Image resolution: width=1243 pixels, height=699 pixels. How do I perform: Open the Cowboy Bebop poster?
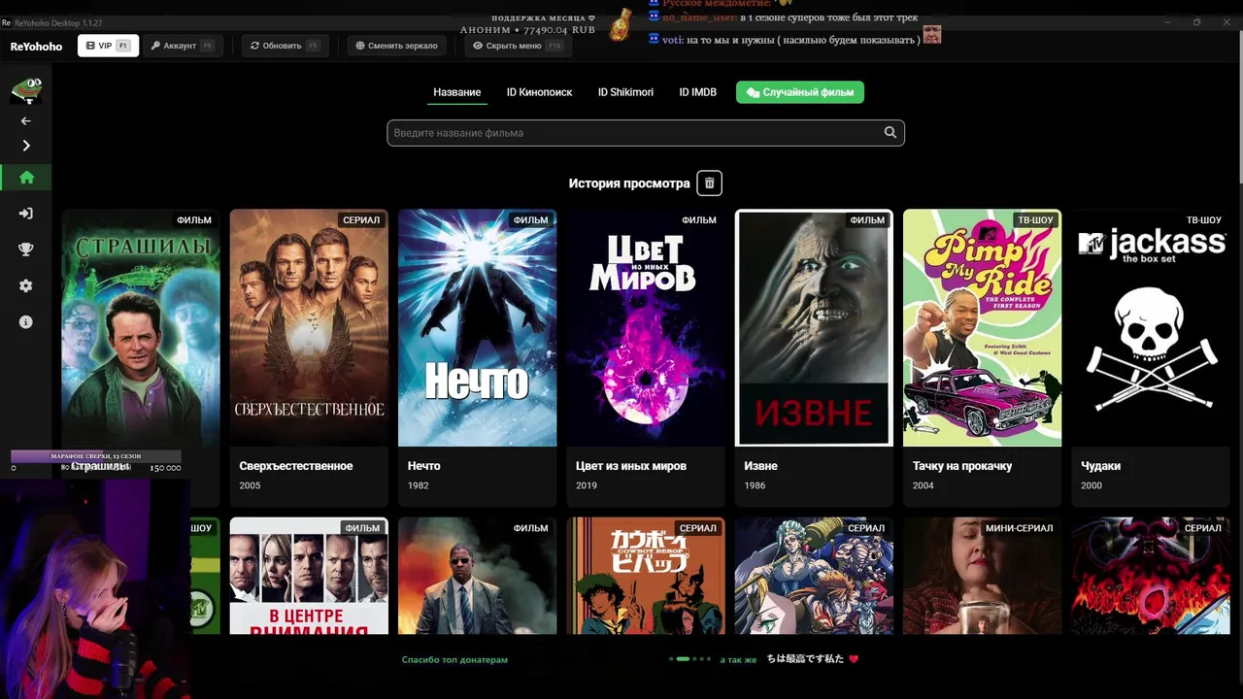[x=646, y=576]
